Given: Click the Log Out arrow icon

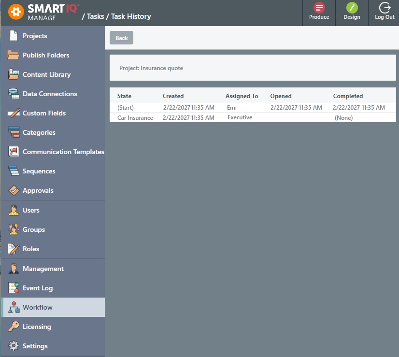Looking at the screenshot, I should point(385,8).
